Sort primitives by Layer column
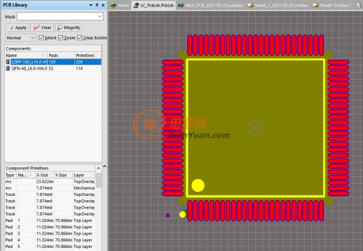Image resolution: width=363 pixels, height=251 pixels. pos(84,175)
